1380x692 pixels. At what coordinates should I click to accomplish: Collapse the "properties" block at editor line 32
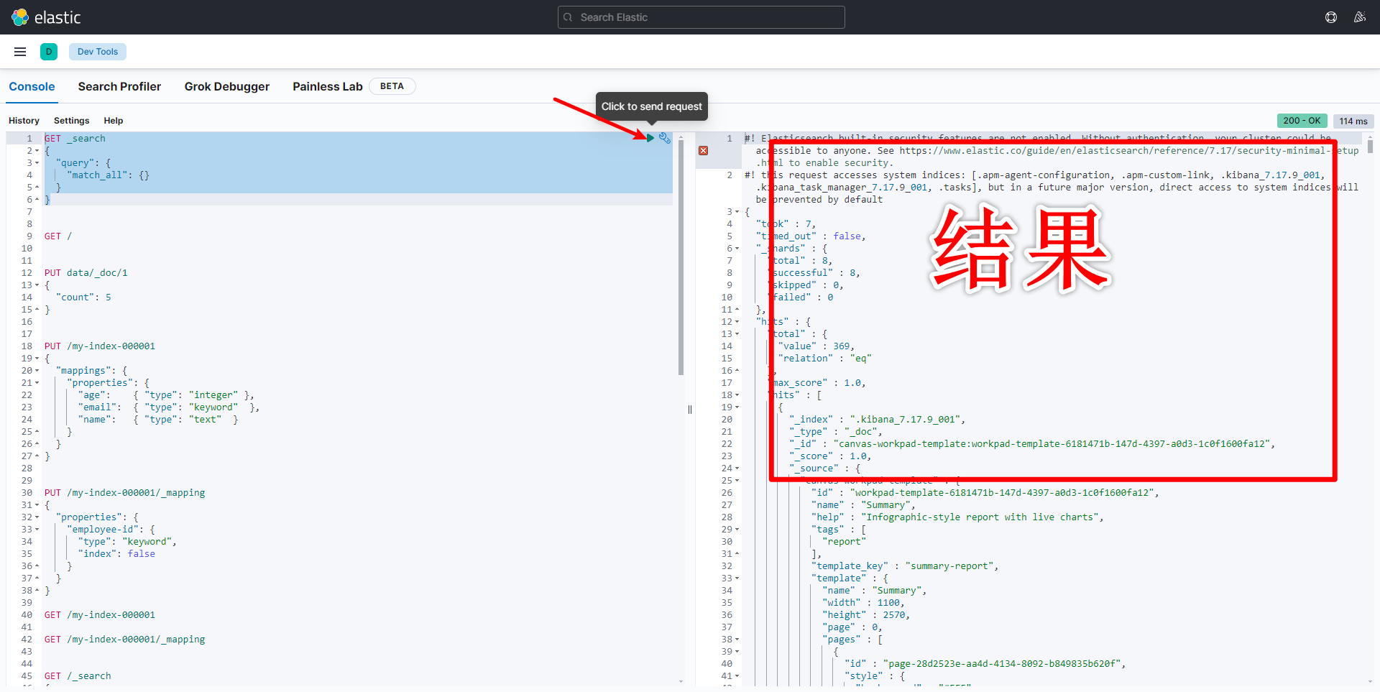(x=37, y=517)
